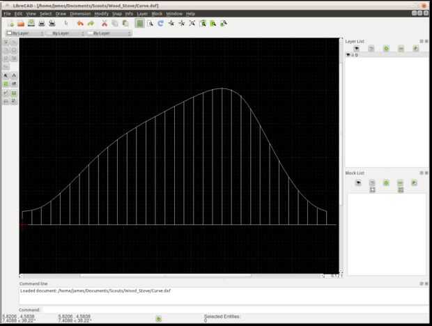Open the View menu
The height and width of the screenshot is (326, 432).
(x=31, y=13)
